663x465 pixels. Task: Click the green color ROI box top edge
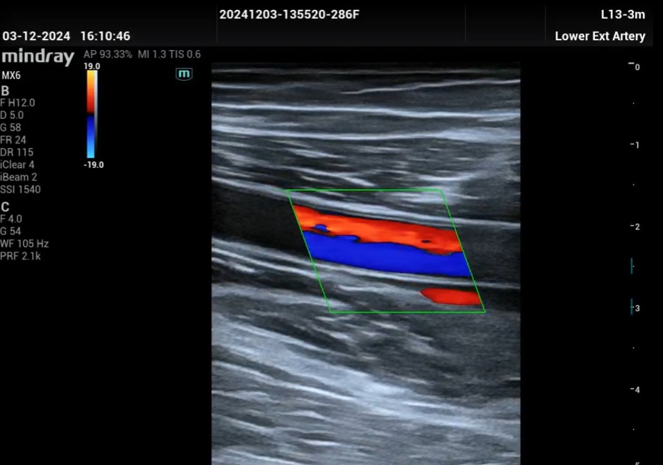[x=365, y=190]
